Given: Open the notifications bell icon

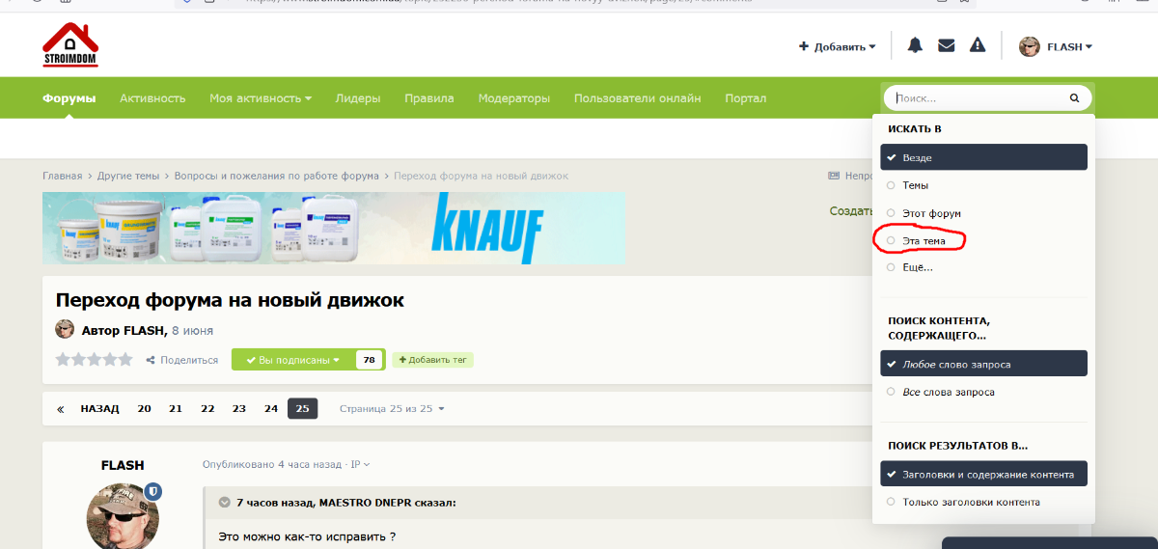Looking at the screenshot, I should click(x=915, y=45).
